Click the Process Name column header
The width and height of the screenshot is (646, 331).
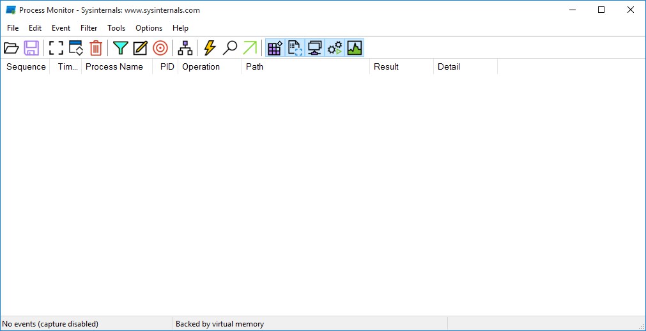tap(114, 66)
